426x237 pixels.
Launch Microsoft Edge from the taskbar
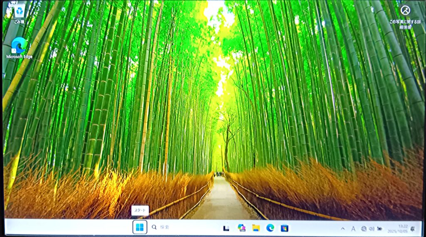coord(270,228)
